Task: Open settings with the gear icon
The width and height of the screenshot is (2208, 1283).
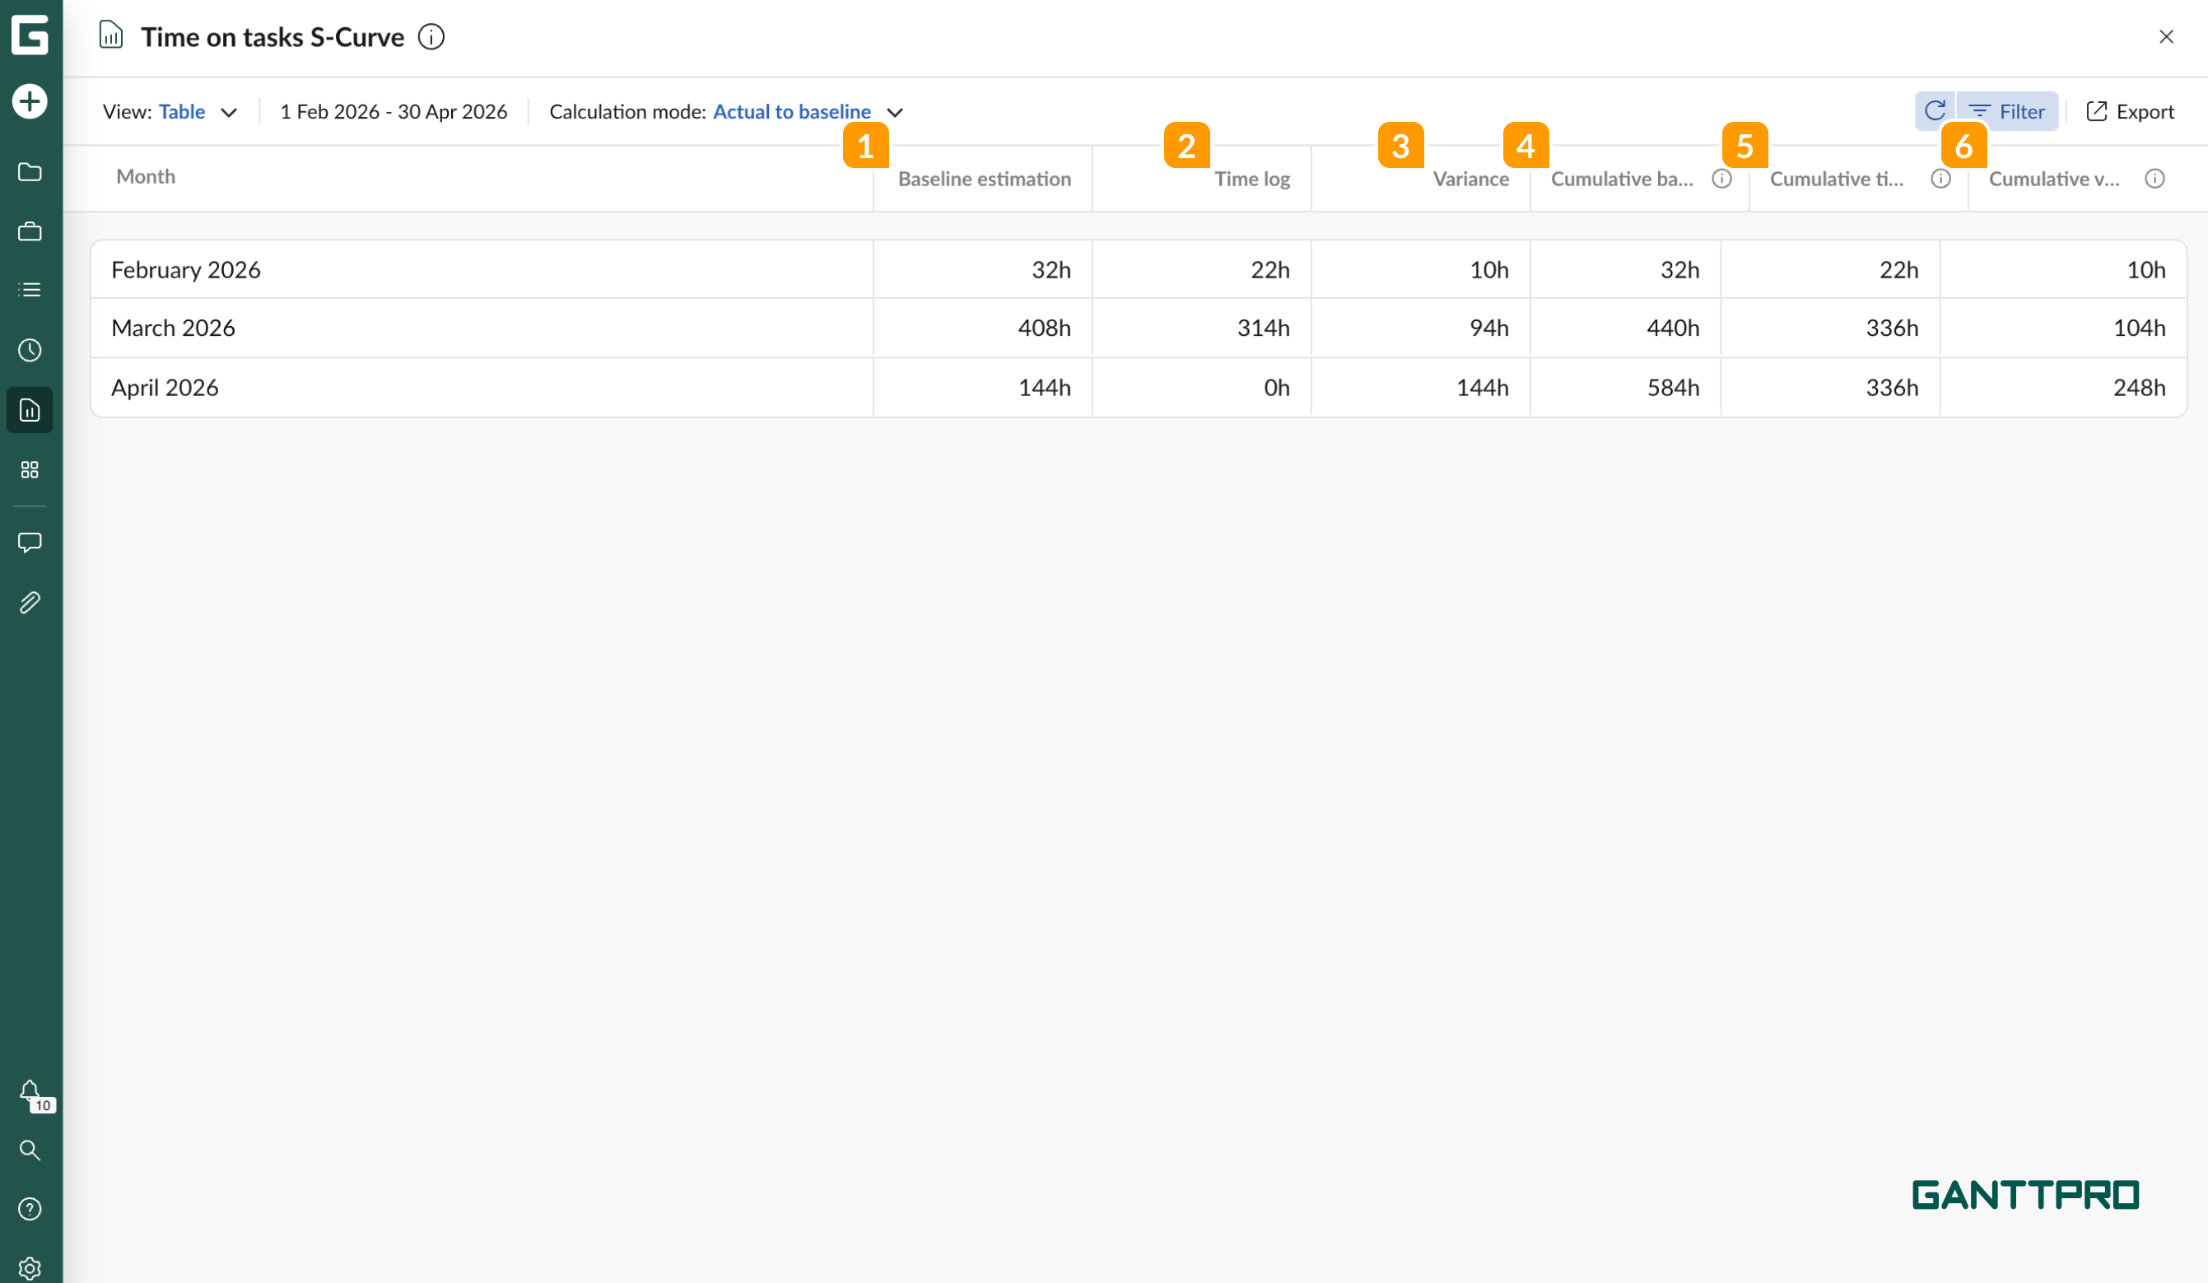Action: pyautogui.click(x=30, y=1267)
